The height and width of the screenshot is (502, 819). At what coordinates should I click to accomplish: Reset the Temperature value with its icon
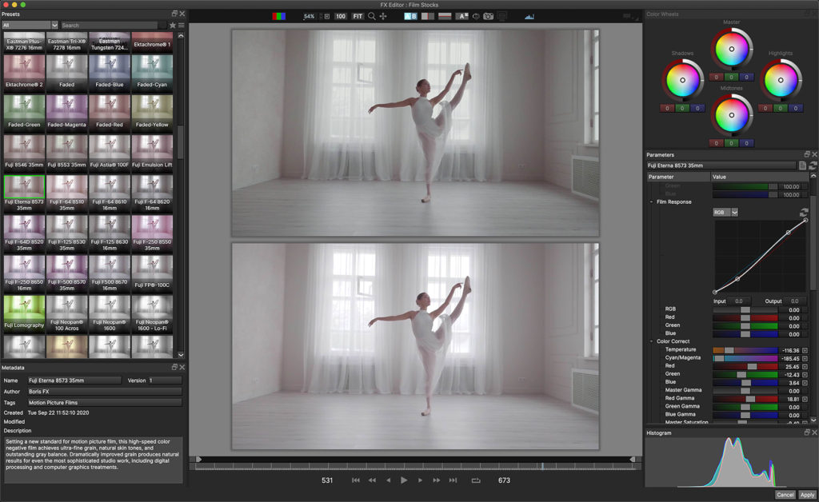pyautogui.click(x=805, y=350)
